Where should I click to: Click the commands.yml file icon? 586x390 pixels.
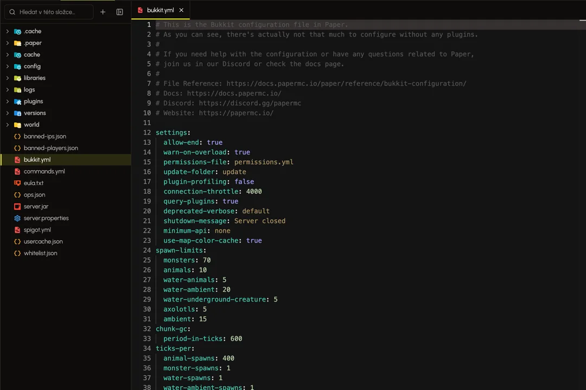tap(17, 172)
